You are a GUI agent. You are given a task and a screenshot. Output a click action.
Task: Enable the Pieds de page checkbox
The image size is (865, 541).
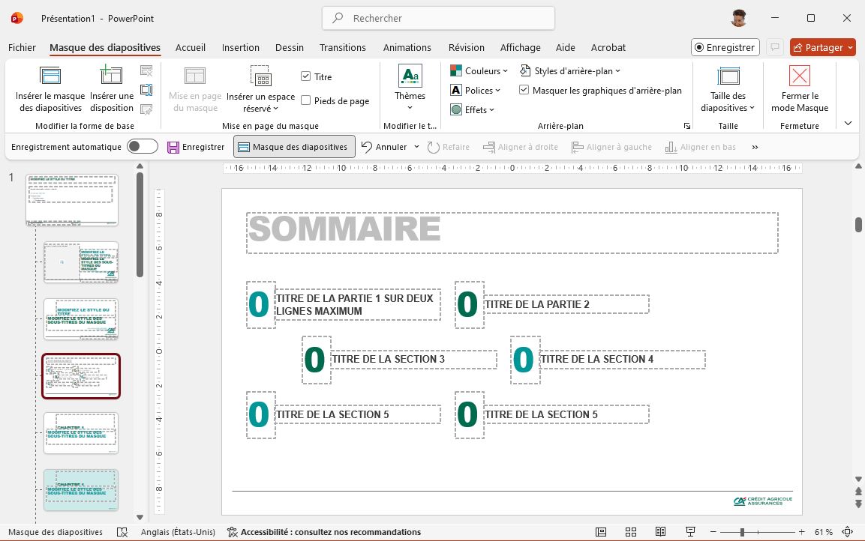(306, 100)
